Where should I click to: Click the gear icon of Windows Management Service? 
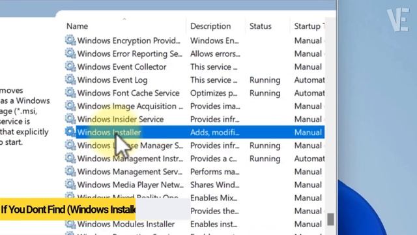click(x=70, y=171)
